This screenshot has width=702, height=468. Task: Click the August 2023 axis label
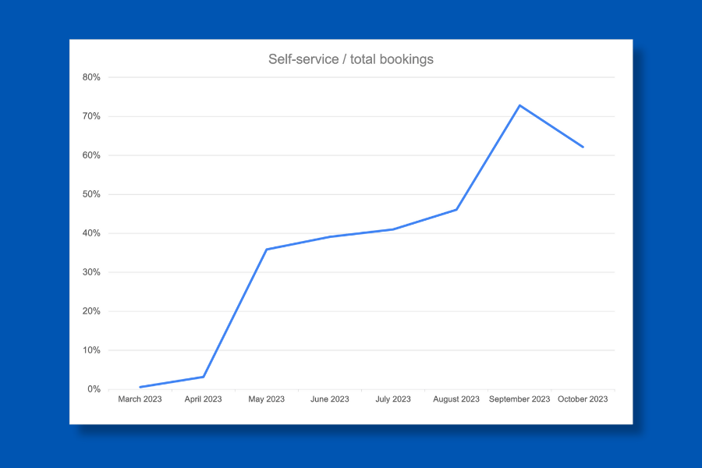point(456,399)
